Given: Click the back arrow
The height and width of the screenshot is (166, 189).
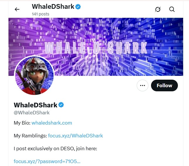Looking at the screenshot, I should click(x=17, y=9).
